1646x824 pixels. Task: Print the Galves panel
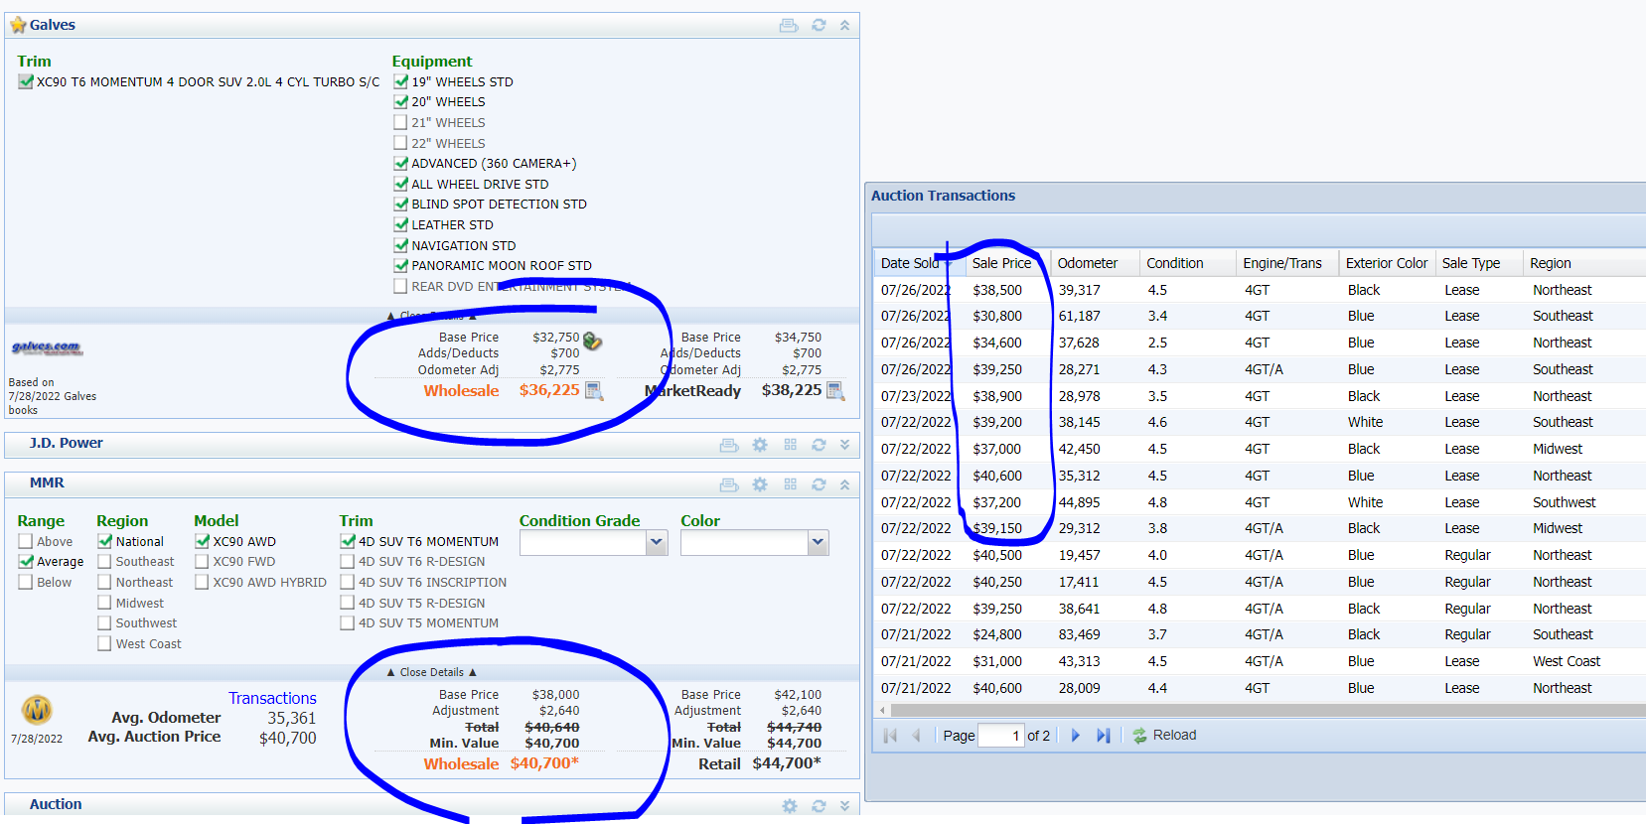(x=789, y=25)
